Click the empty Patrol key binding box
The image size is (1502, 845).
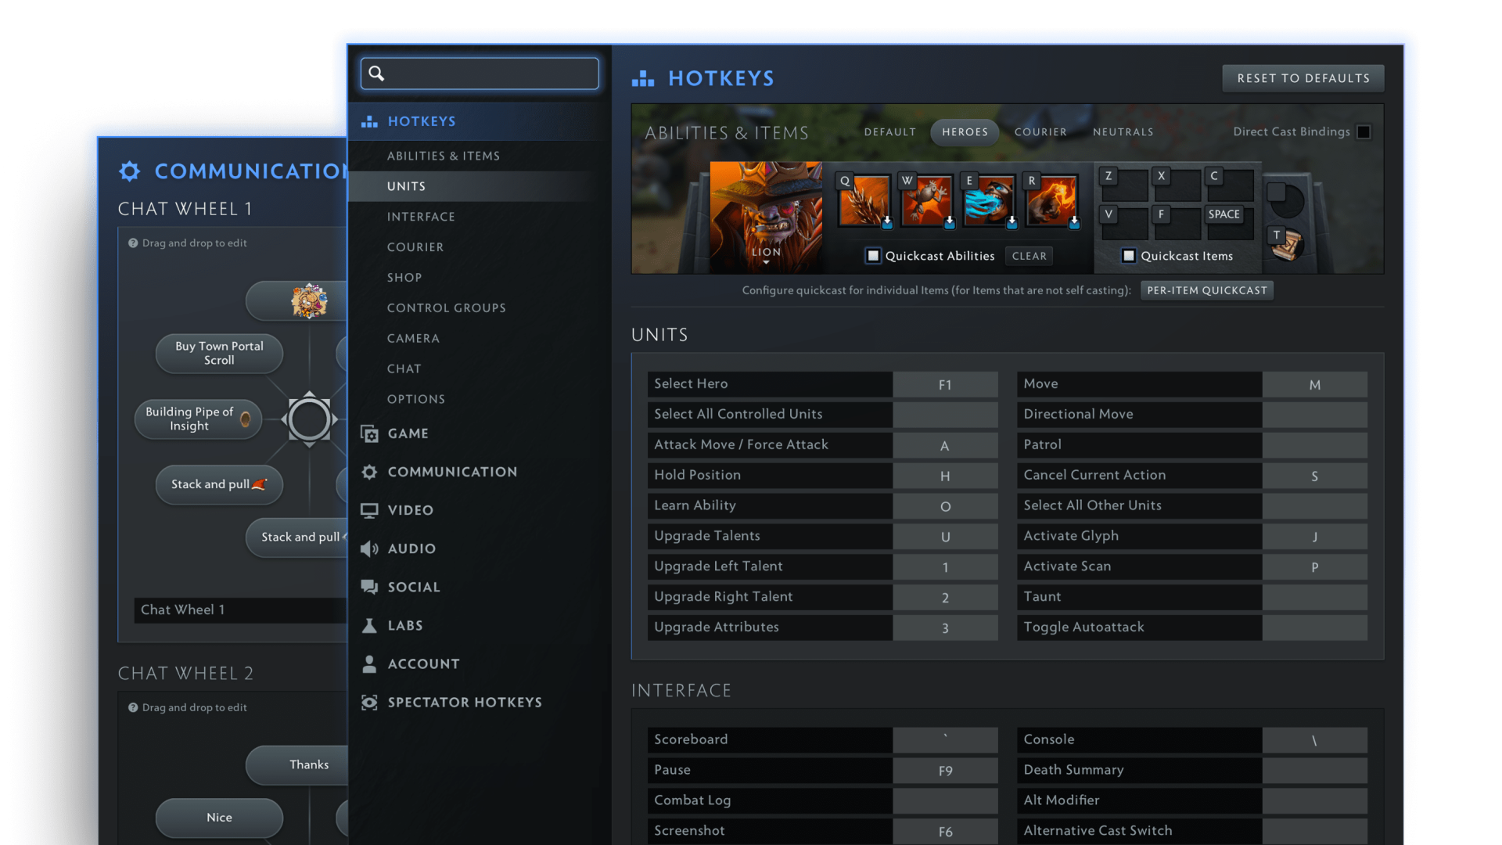coord(1314,445)
